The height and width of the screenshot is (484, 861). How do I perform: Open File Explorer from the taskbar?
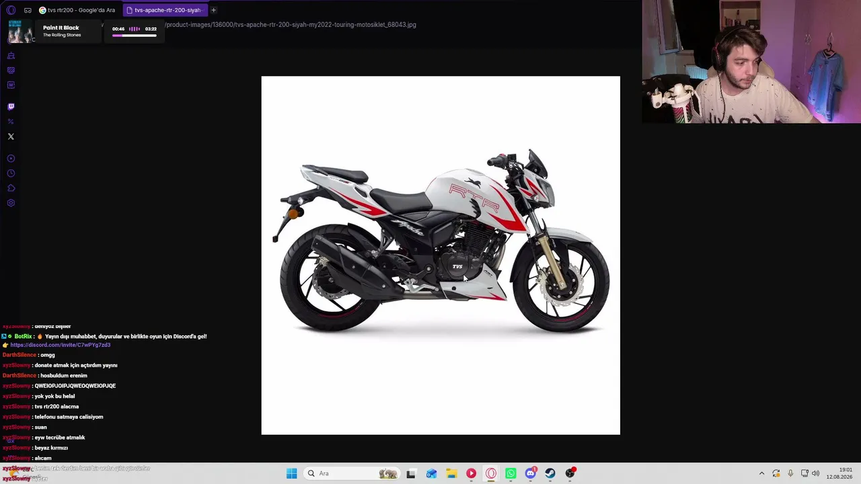pyautogui.click(x=451, y=473)
